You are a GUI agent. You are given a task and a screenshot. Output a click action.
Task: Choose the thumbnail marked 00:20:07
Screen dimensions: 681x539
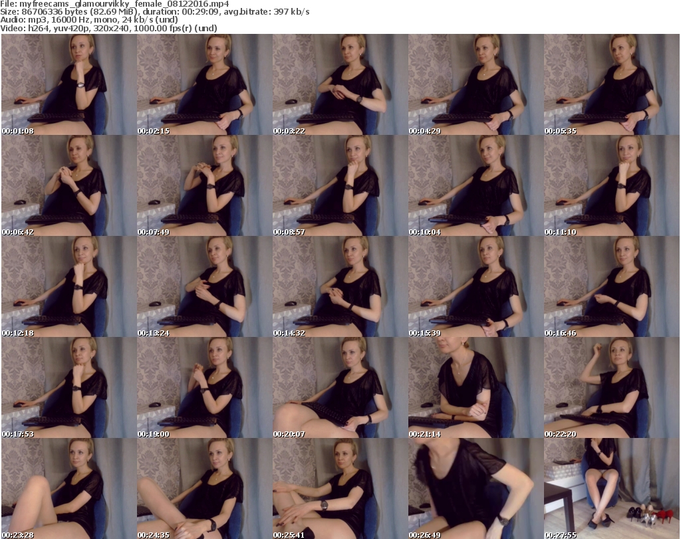point(340,387)
